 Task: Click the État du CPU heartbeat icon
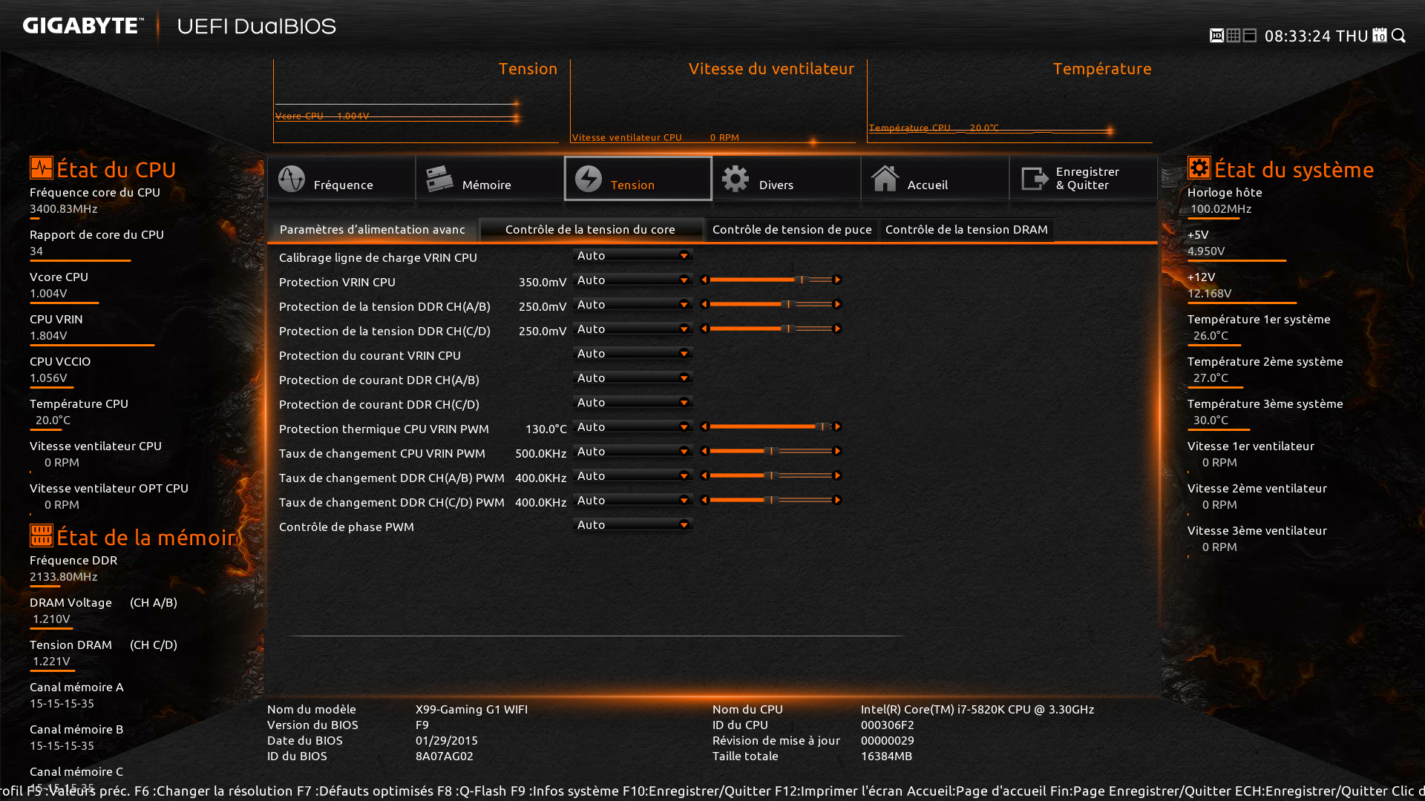tap(42, 168)
